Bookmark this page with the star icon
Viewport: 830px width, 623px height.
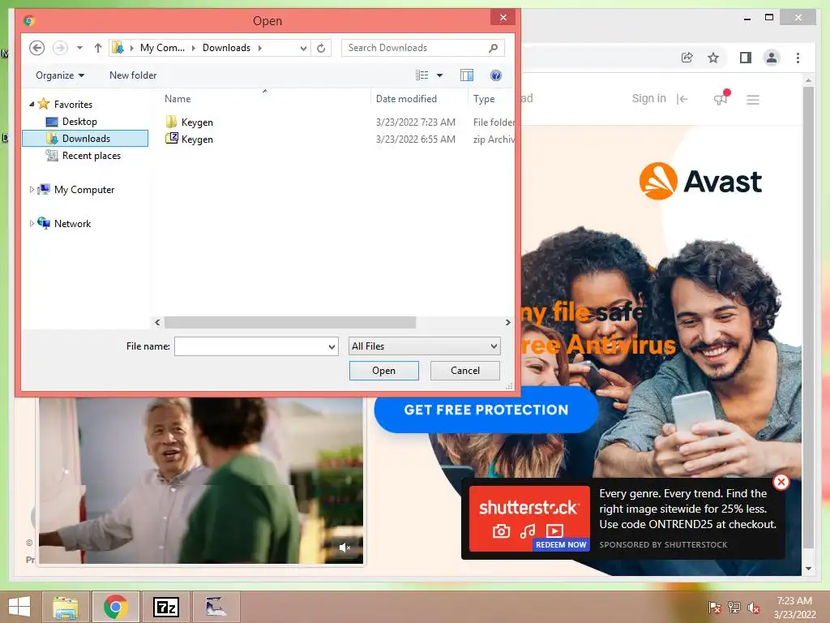pyautogui.click(x=713, y=58)
